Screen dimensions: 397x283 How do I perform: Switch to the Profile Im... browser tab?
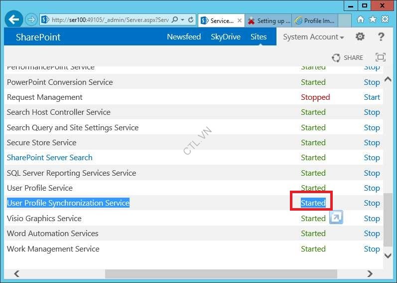pos(314,21)
